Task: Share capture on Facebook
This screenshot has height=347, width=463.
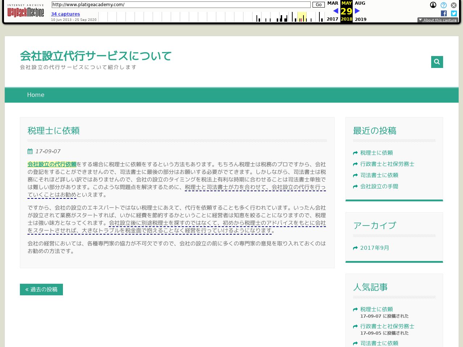Action: pyautogui.click(x=444, y=13)
